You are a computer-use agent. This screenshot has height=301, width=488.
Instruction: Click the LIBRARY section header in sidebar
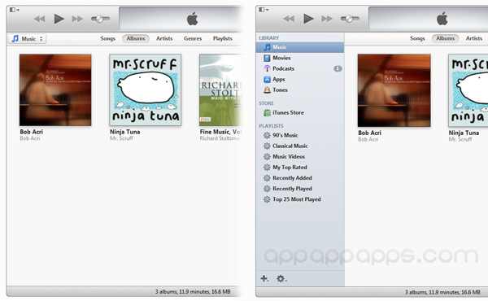pos(269,38)
